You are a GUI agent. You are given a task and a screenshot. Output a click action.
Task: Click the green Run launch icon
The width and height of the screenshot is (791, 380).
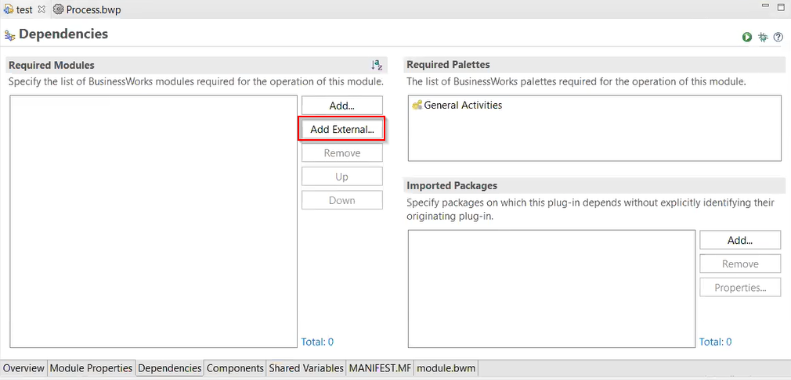pos(748,37)
